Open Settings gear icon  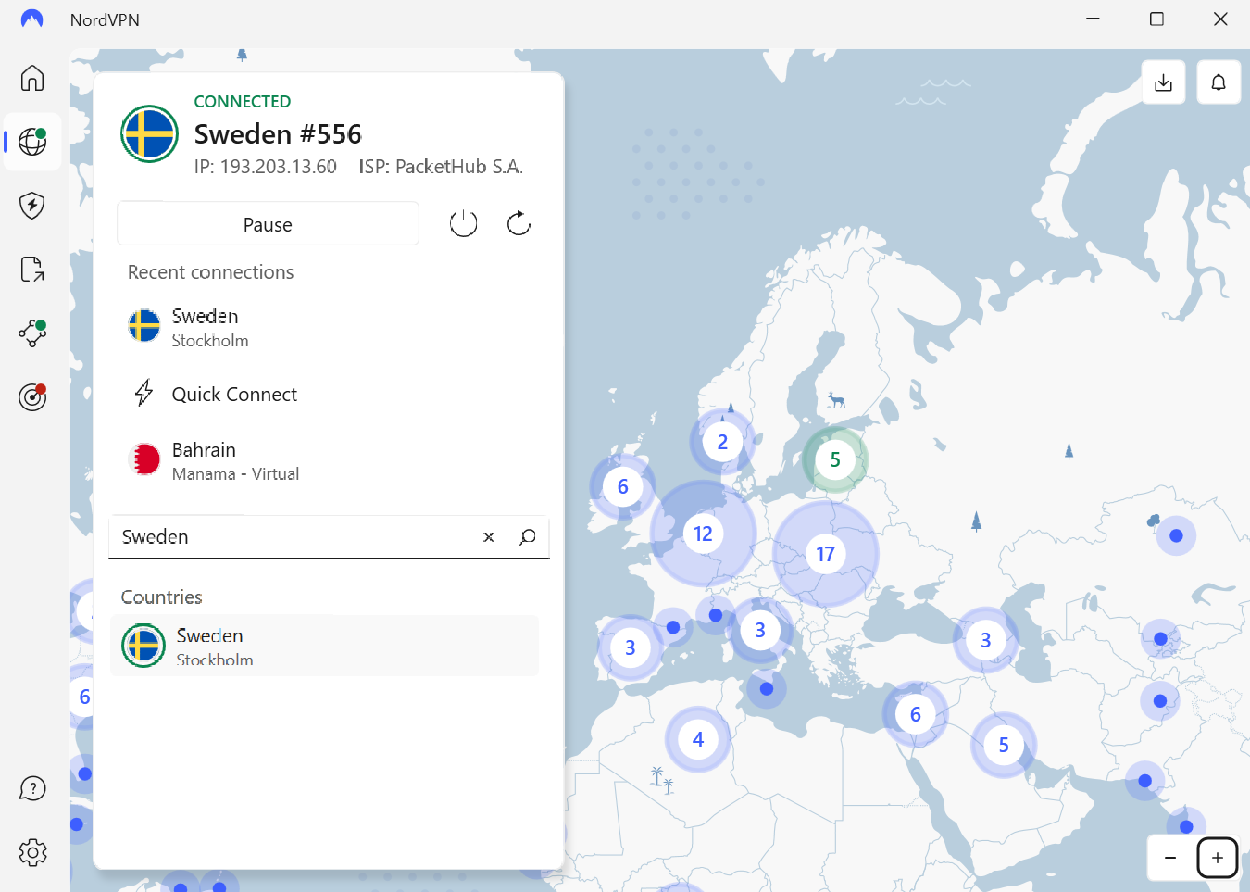pyautogui.click(x=32, y=852)
